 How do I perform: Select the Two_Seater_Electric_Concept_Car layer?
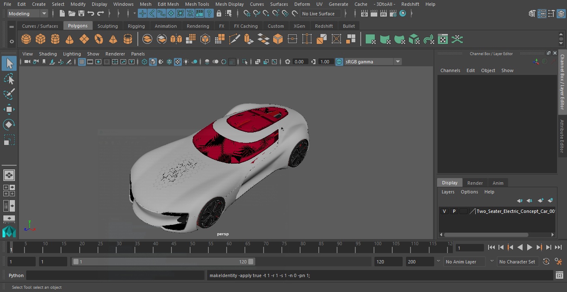516,211
